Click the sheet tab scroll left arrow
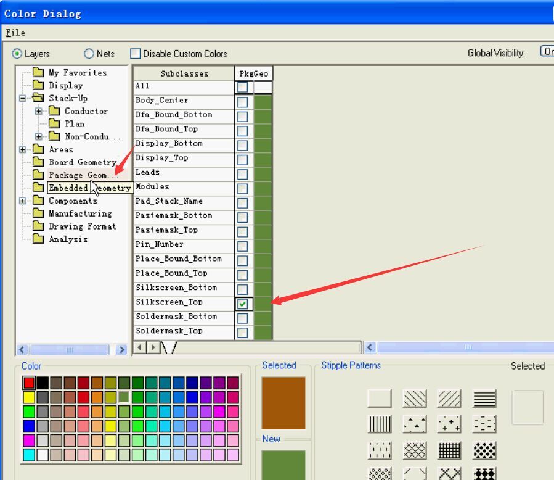554x480 pixels. [x=139, y=347]
